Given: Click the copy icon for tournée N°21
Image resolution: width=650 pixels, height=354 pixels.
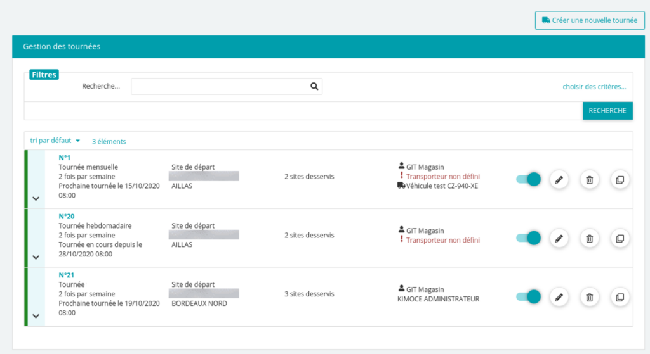Looking at the screenshot, I should point(620,297).
